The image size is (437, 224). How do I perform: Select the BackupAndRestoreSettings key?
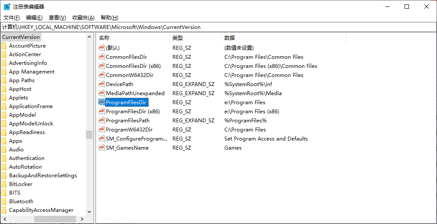pos(43,176)
